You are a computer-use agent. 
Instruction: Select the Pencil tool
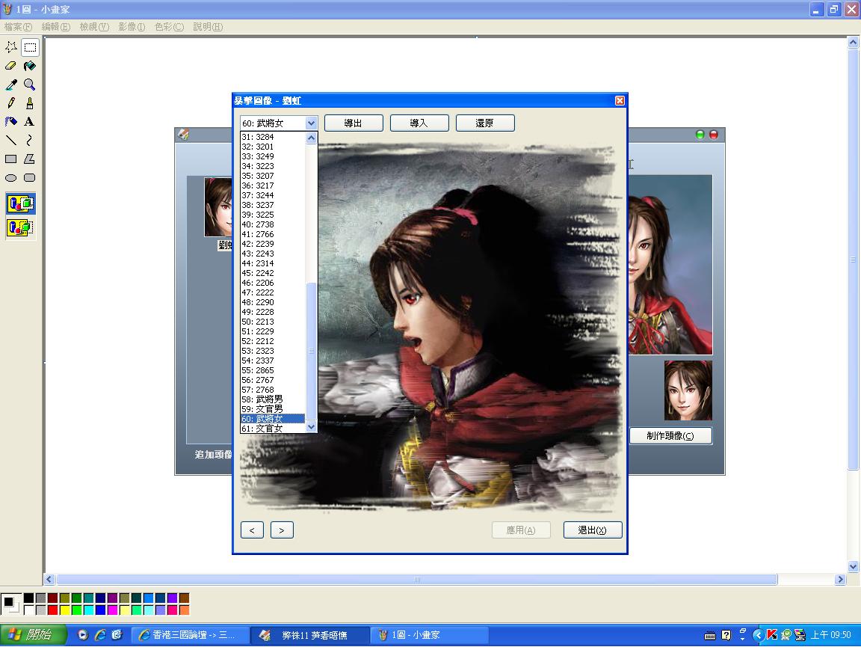click(11, 103)
